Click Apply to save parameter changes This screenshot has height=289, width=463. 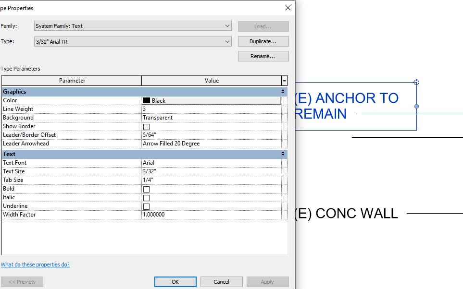point(267,282)
